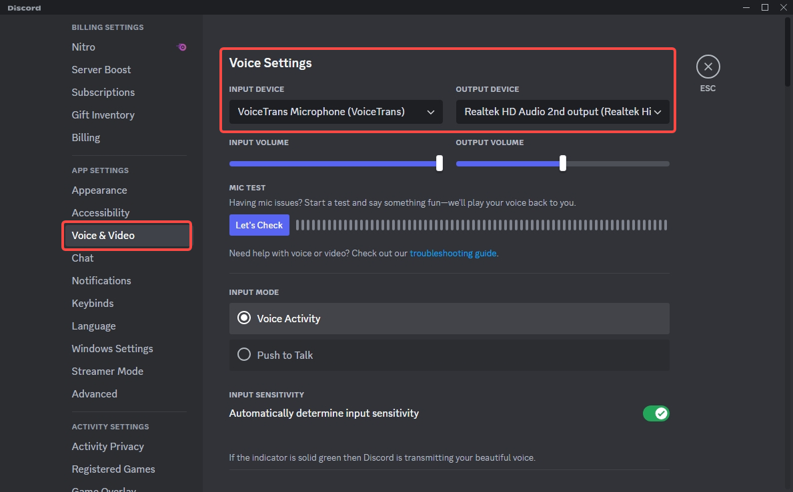Click the Nitro gem icon in sidebar
This screenshot has width=793, height=492.
click(181, 47)
